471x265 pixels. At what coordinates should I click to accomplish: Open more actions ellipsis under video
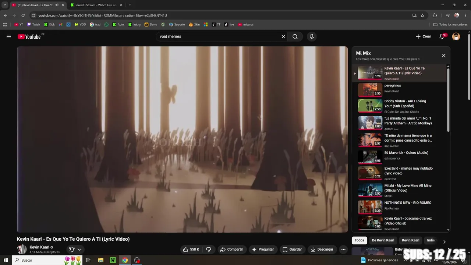(x=343, y=249)
